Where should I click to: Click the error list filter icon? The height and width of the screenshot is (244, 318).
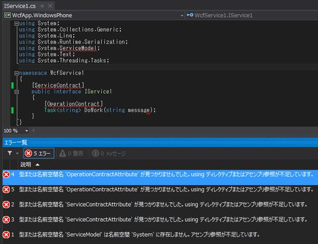pyautogui.click(x=10, y=153)
